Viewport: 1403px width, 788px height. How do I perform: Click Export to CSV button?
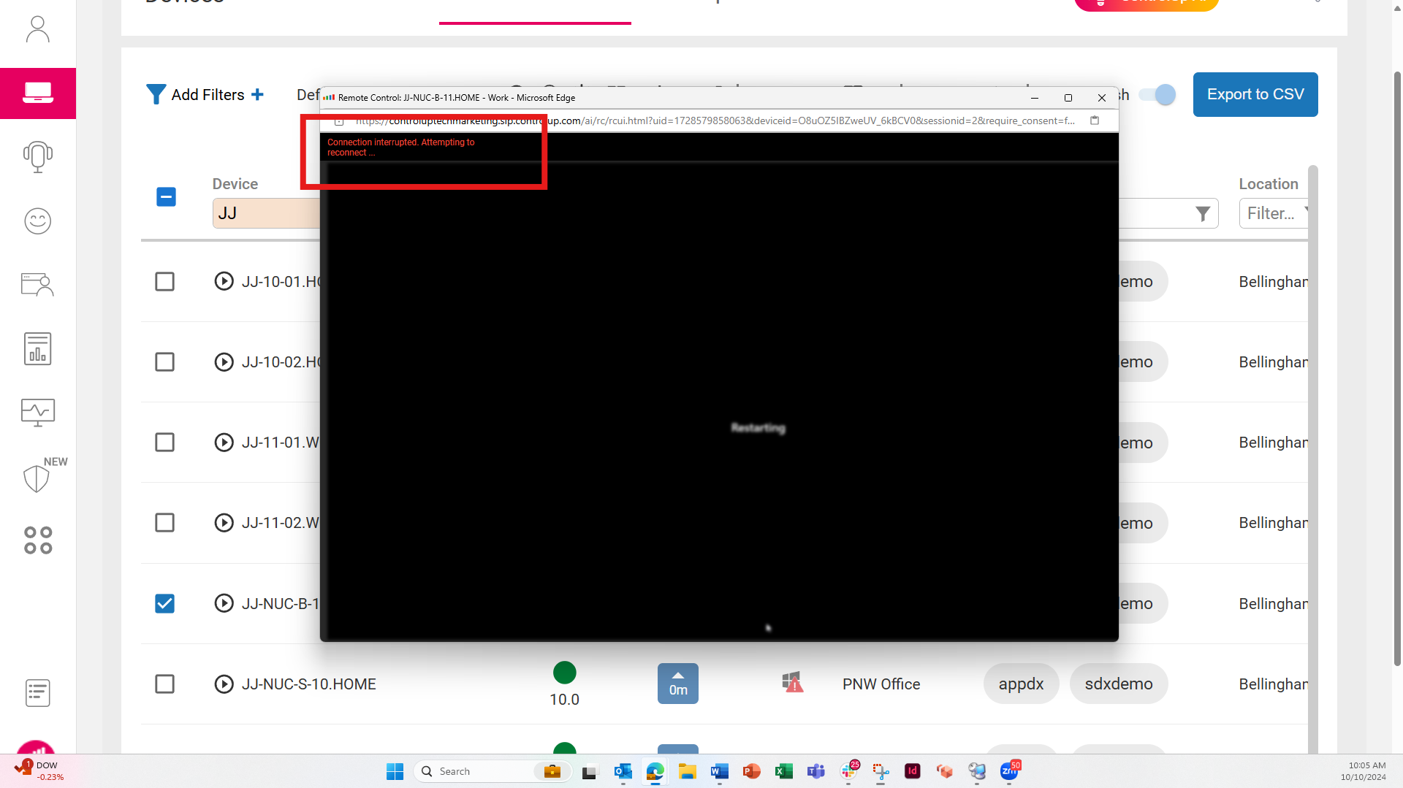tap(1255, 94)
